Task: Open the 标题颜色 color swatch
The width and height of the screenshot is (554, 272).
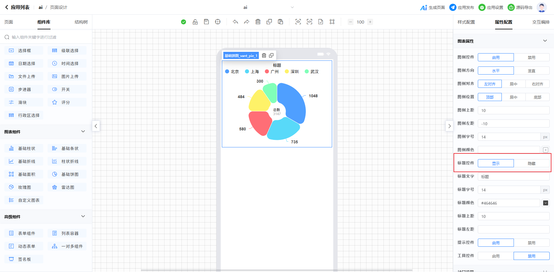Action: pyautogui.click(x=545, y=203)
